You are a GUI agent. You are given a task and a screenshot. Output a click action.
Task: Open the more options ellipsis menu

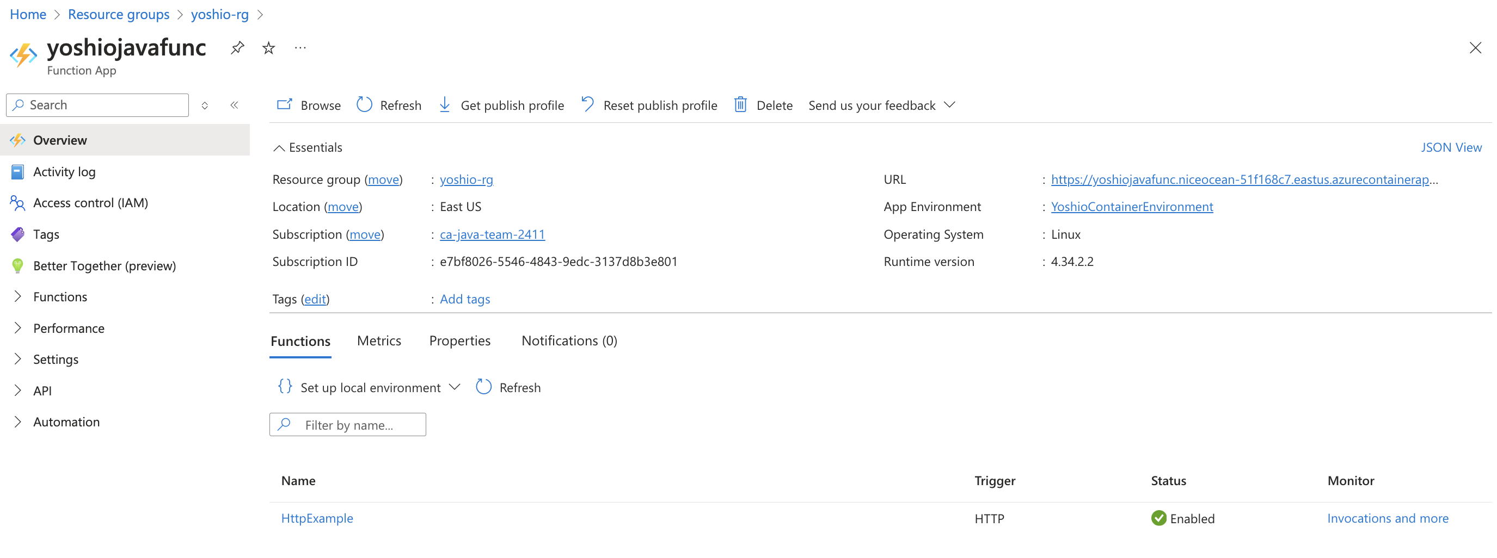300,48
